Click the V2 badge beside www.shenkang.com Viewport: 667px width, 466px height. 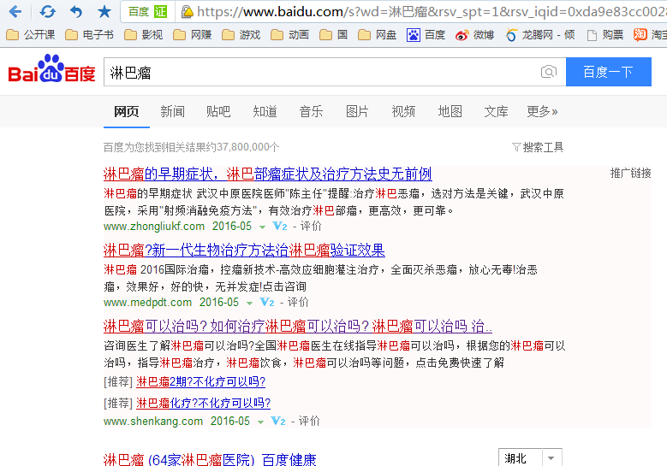(x=278, y=421)
